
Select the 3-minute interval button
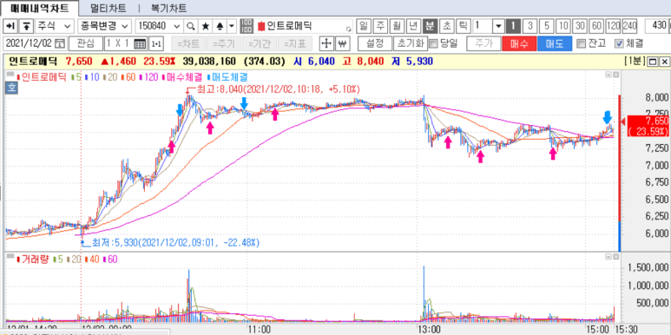(x=530, y=26)
